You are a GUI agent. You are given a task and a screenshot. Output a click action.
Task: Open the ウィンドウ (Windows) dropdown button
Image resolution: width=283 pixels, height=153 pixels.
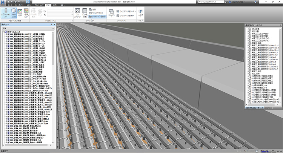tap(111, 13)
